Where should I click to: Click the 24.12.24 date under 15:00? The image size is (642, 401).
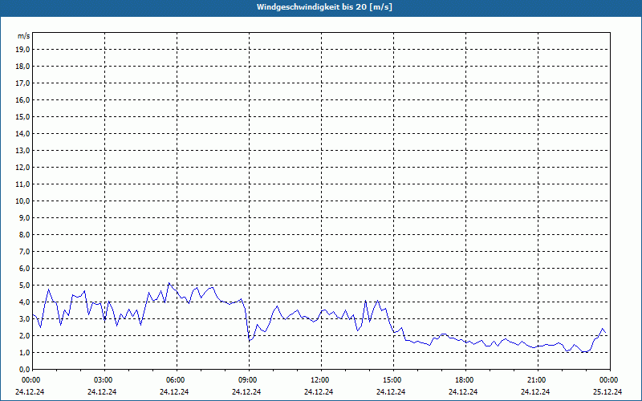(x=391, y=391)
